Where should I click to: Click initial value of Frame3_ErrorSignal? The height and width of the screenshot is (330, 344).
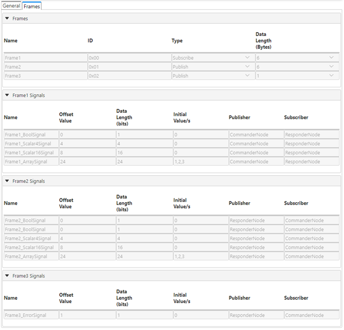[201, 315]
